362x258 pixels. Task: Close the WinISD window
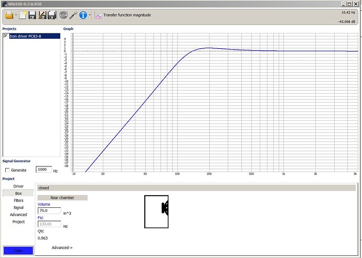[356, 4]
